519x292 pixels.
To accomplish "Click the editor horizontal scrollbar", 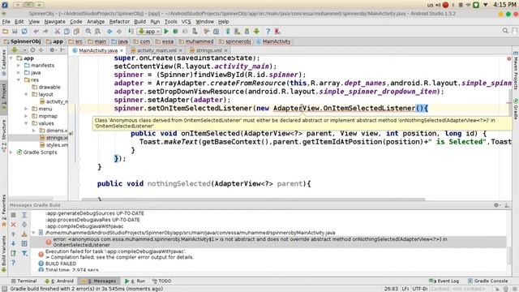I will tap(253, 200).
